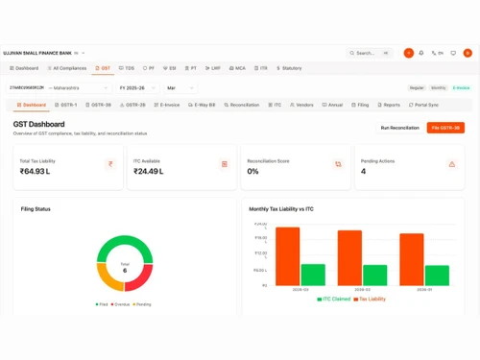480x360 pixels.
Task: Open the chat messages icon
Action: 453,53
